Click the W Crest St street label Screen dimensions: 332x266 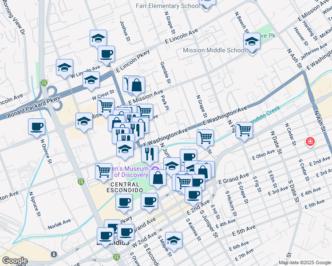pos(103,95)
